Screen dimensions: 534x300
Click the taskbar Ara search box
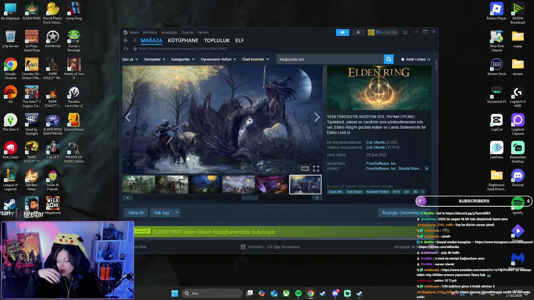pos(212,293)
